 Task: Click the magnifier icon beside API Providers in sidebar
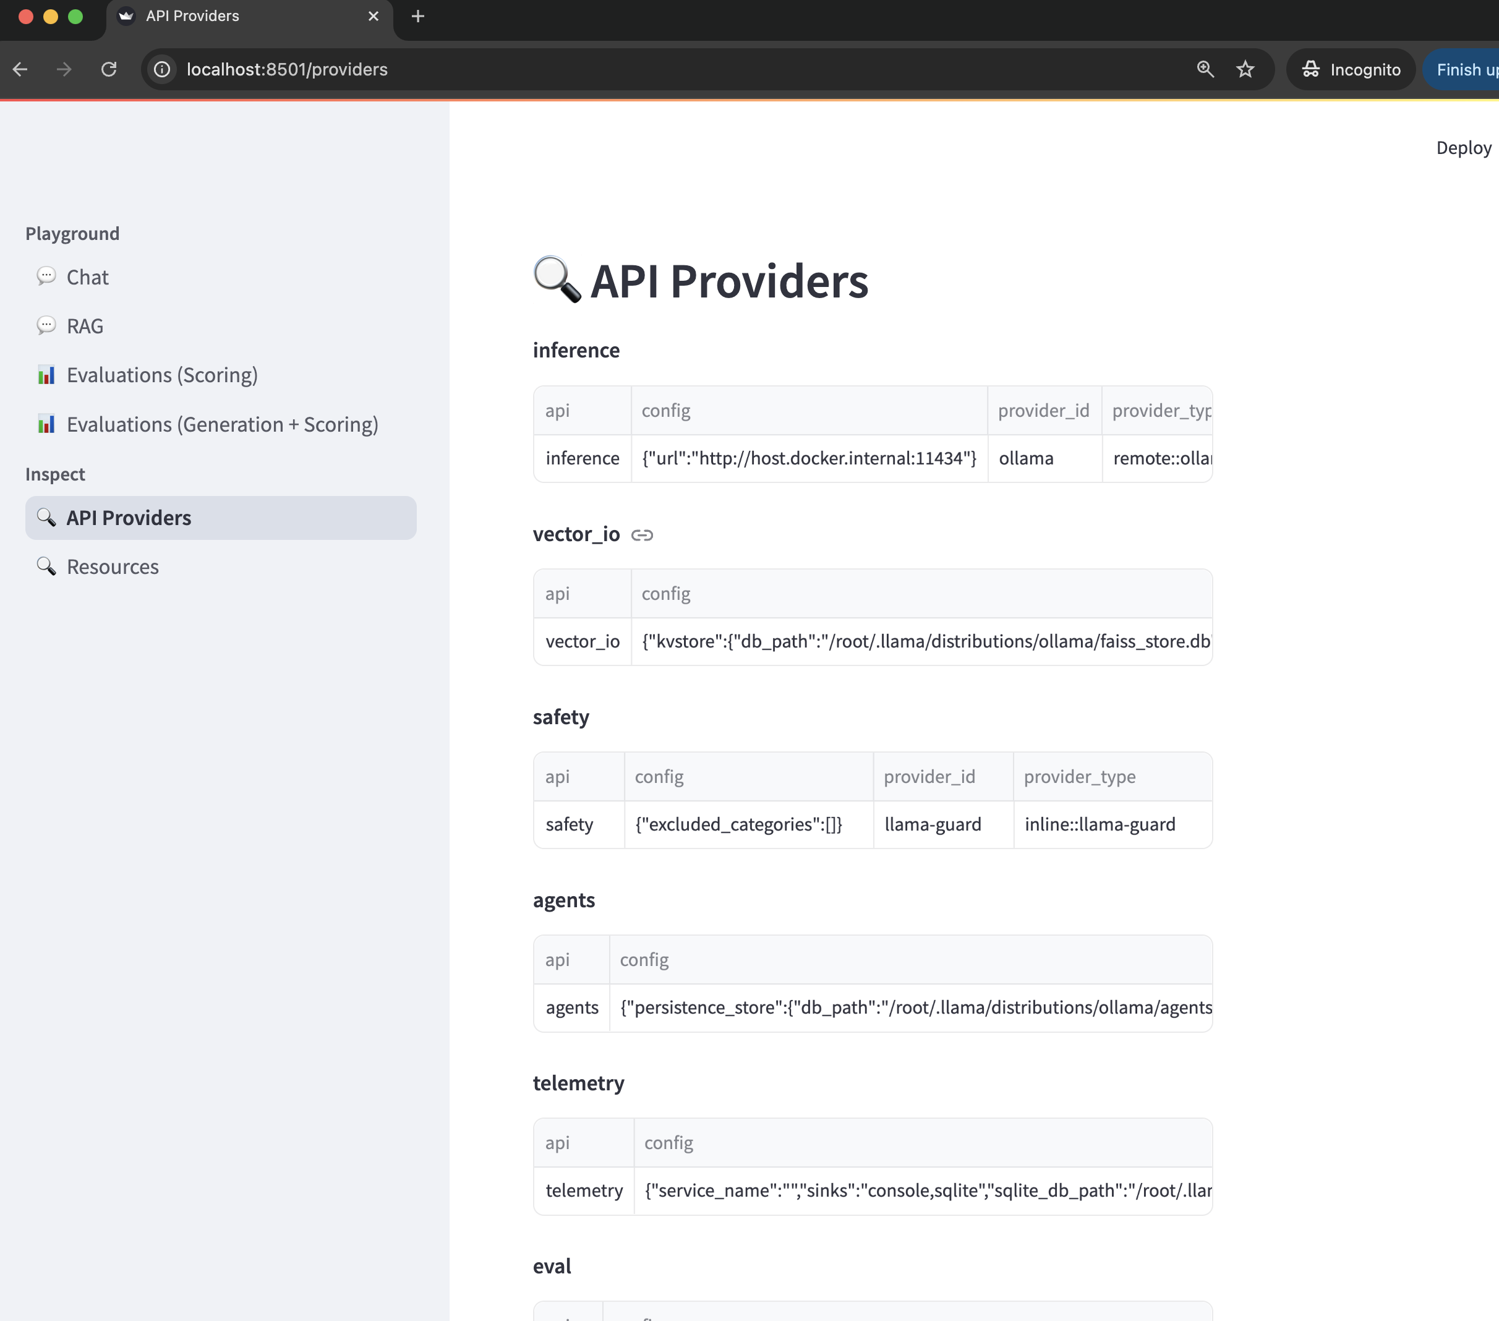pyautogui.click(x=46, y=517)
